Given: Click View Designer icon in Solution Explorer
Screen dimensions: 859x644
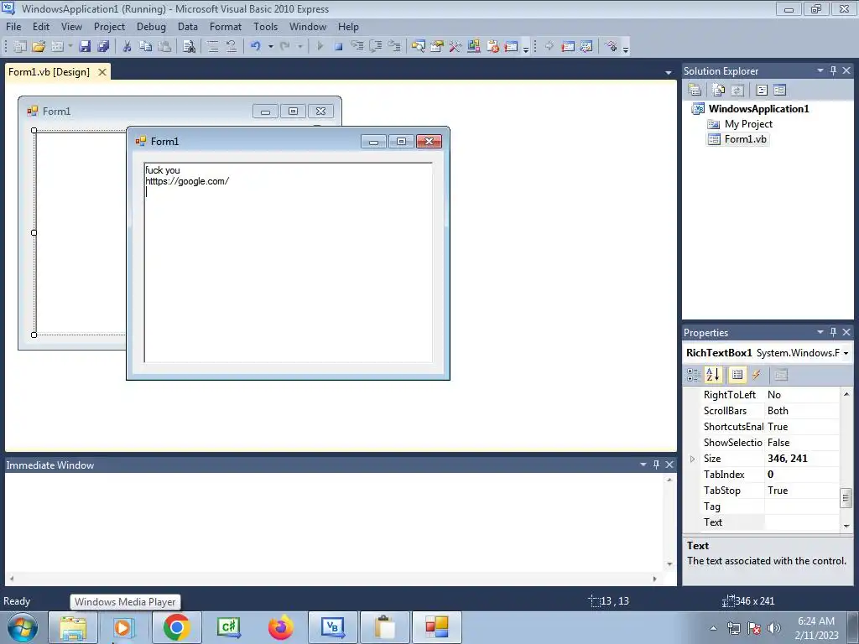Looking at the screenshot, I should [779, 91].
